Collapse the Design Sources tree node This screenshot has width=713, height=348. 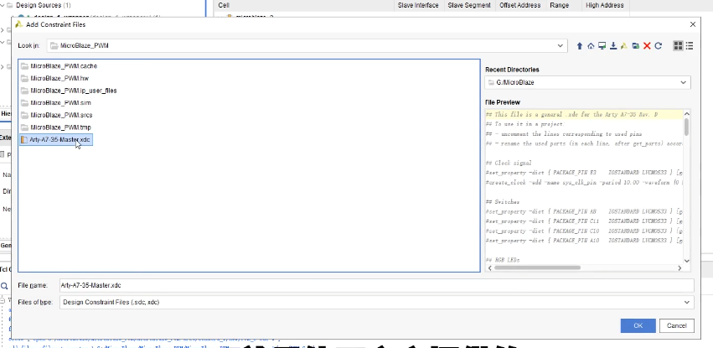(3, 6)
